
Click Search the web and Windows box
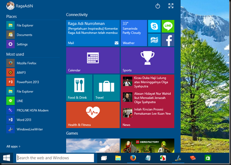[x=55, y=158]
